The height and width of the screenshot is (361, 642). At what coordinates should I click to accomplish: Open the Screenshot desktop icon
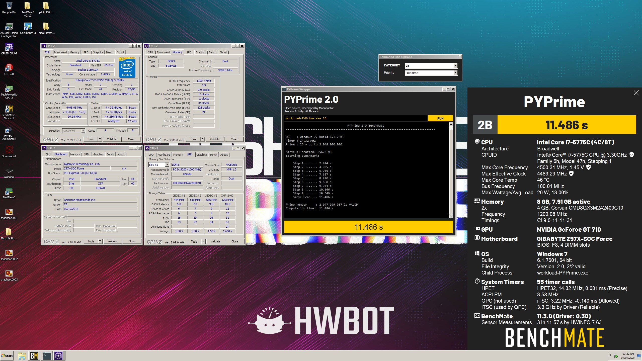9,152
